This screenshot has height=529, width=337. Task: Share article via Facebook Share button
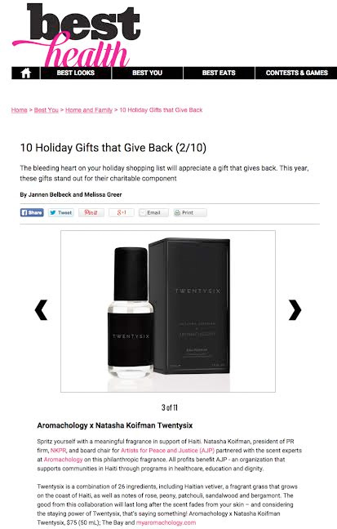32,212
